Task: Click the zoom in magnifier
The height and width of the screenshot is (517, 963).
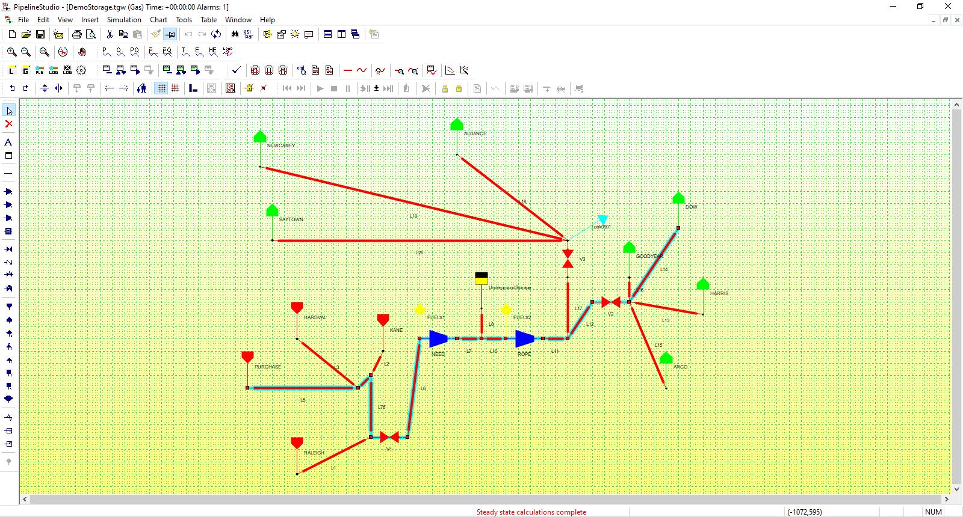Action: [x=12, y=52]
